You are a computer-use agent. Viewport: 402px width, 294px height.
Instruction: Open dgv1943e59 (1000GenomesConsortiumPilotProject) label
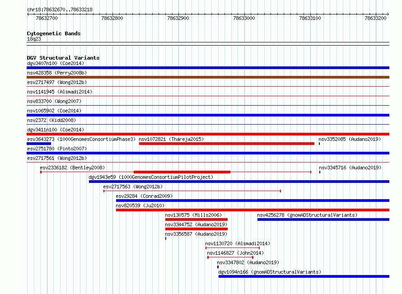[151, 177]
